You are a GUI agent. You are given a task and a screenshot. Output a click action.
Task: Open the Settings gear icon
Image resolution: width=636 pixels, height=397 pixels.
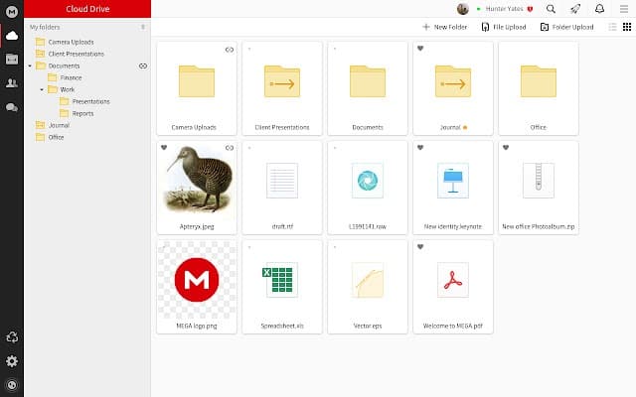click(x=12, y=361)
